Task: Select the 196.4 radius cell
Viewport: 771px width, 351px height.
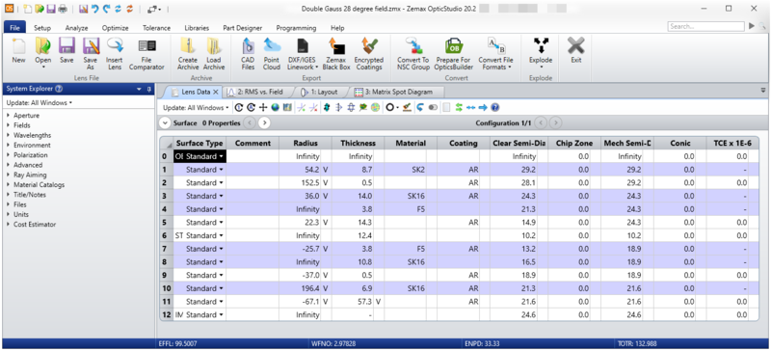Action: tap(301, 288)
